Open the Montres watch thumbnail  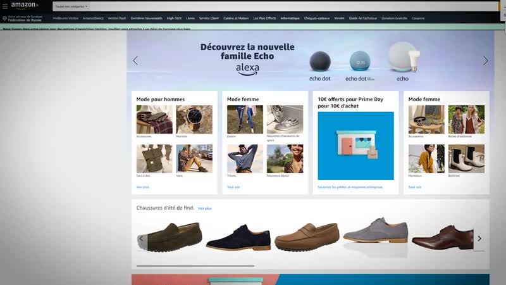194,119
